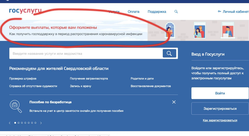Viewport: 249px width, 136px height.
Task: Click the Войдите или зарегистрируйтесь description text
Action: click(x=217, y=73)
